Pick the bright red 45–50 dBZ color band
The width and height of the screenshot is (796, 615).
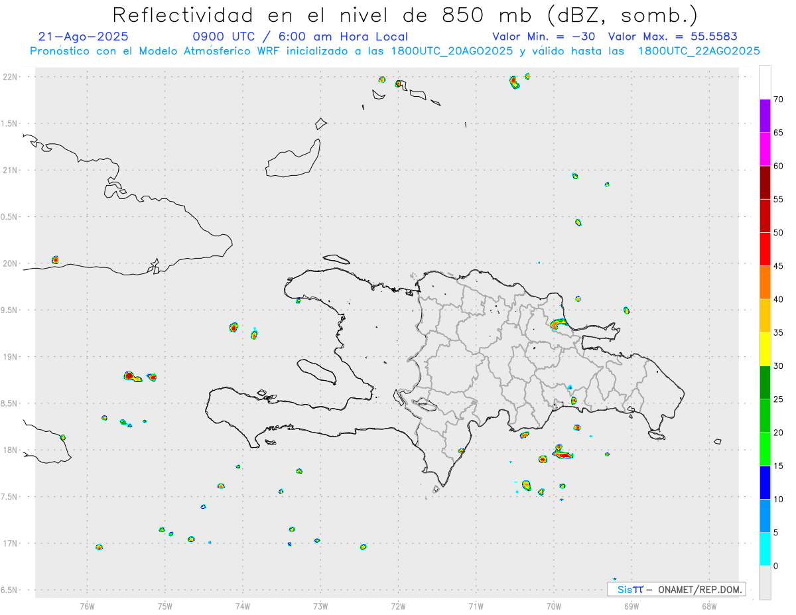[x=765, y=249]
